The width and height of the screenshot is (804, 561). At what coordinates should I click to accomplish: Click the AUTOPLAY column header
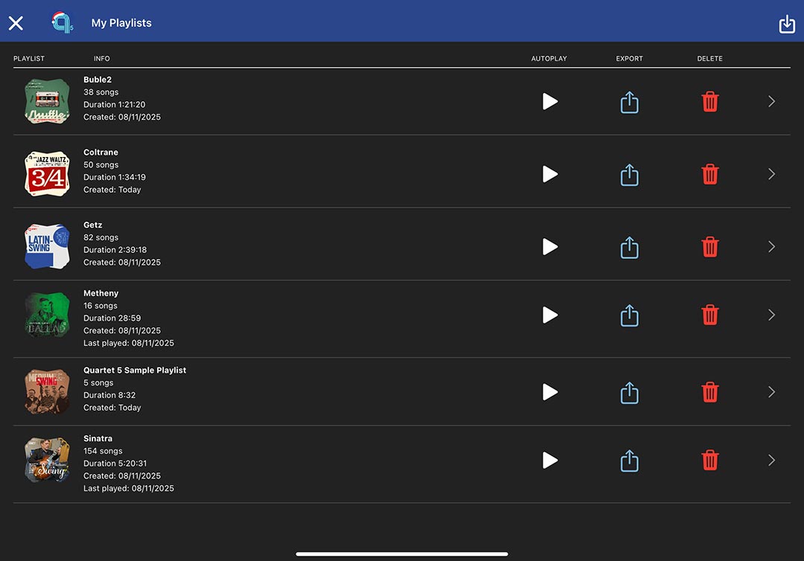coord(549,58)
